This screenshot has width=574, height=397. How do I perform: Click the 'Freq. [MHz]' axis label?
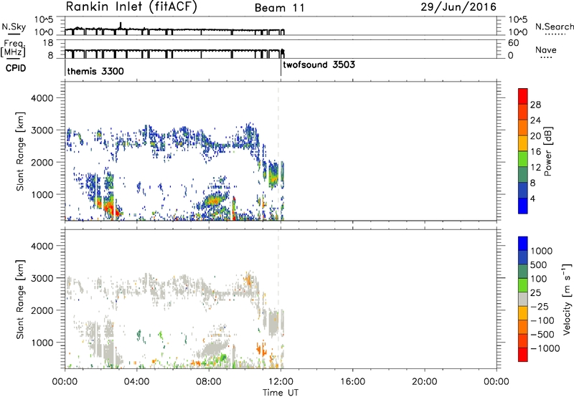(x=13, y=49)
